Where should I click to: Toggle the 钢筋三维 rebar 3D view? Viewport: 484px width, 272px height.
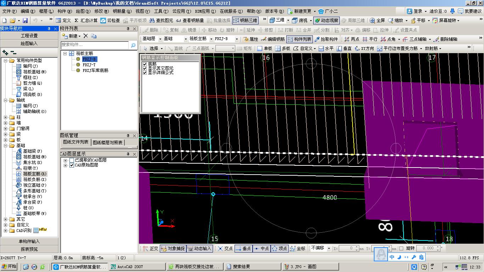pos(245,21)
